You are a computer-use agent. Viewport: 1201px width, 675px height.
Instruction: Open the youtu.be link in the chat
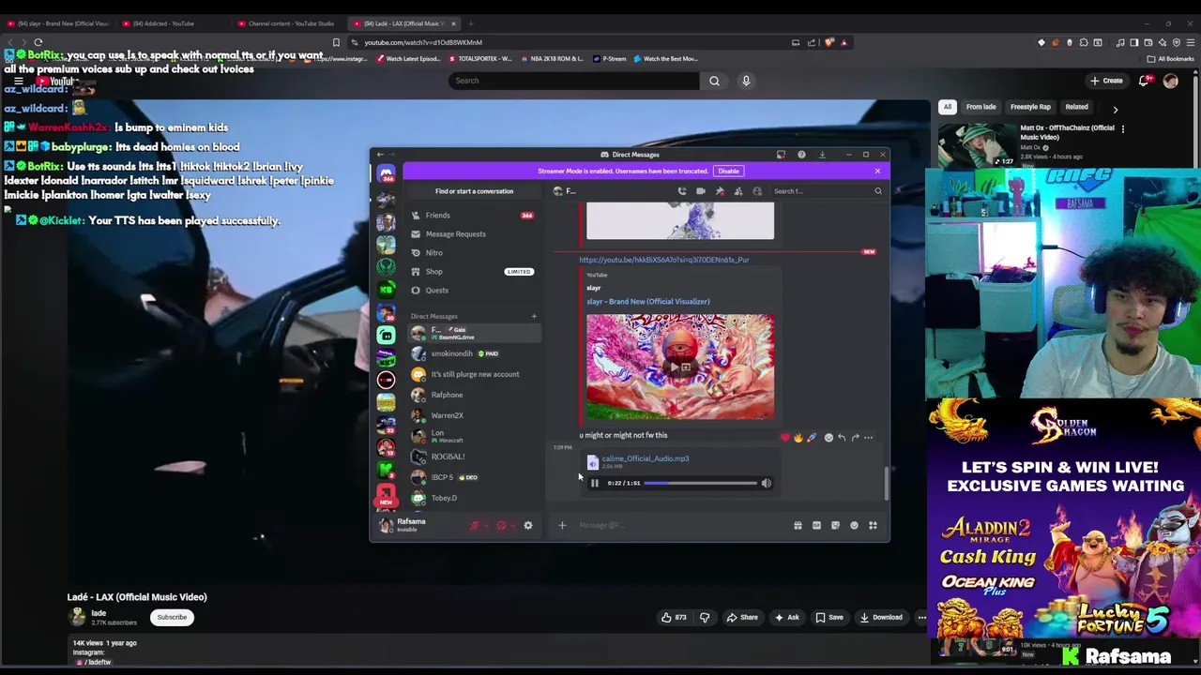(664, 260)
